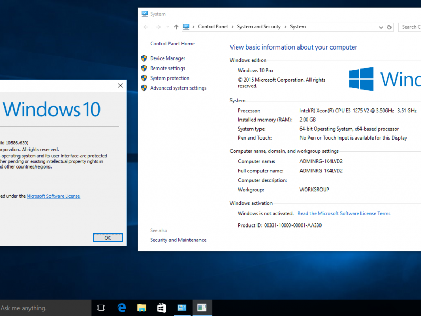Open the recent locations dropdown arrow
This screenshot has height=316, width=421.
tap(168, 27)
